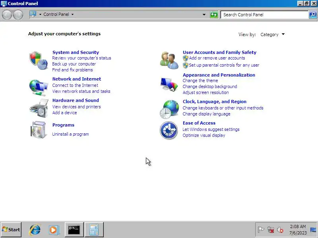Click the Show desktop icon by the clock

[313, 230]
